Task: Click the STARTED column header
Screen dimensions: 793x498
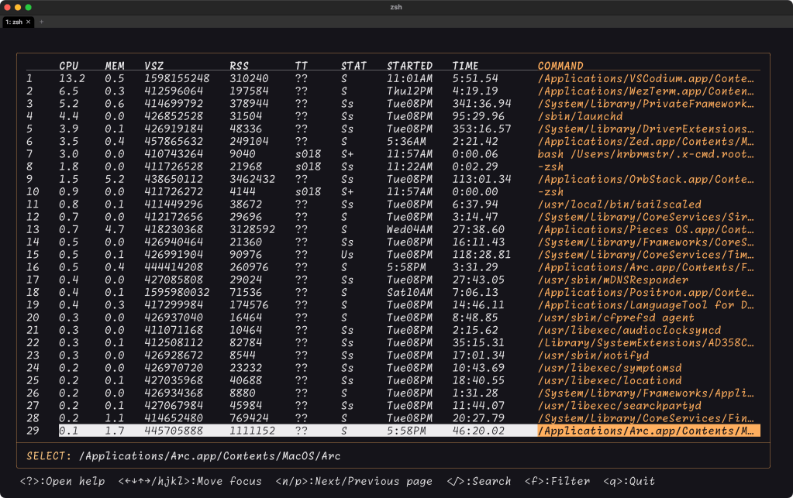Action: coord(409,66)
